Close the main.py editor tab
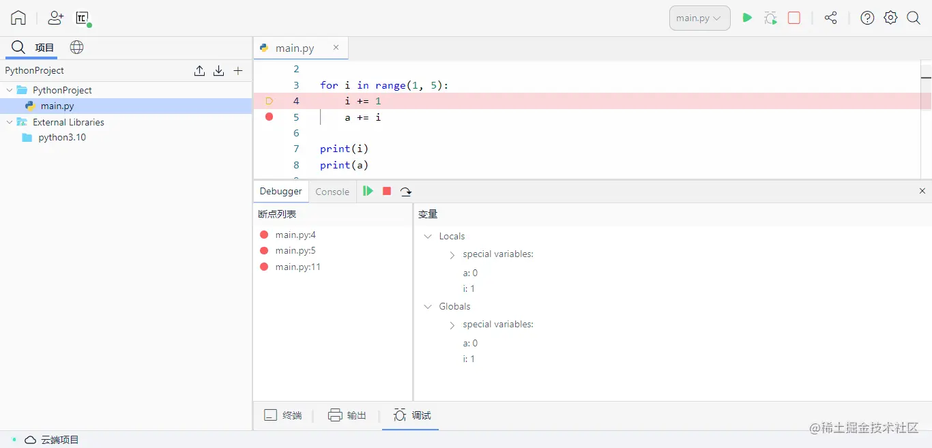Screen dimensions: 932x448 (336, 47)
